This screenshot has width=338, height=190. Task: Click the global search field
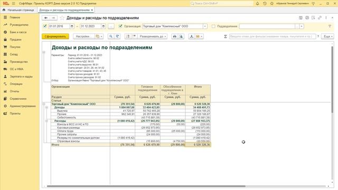(222, 4)
